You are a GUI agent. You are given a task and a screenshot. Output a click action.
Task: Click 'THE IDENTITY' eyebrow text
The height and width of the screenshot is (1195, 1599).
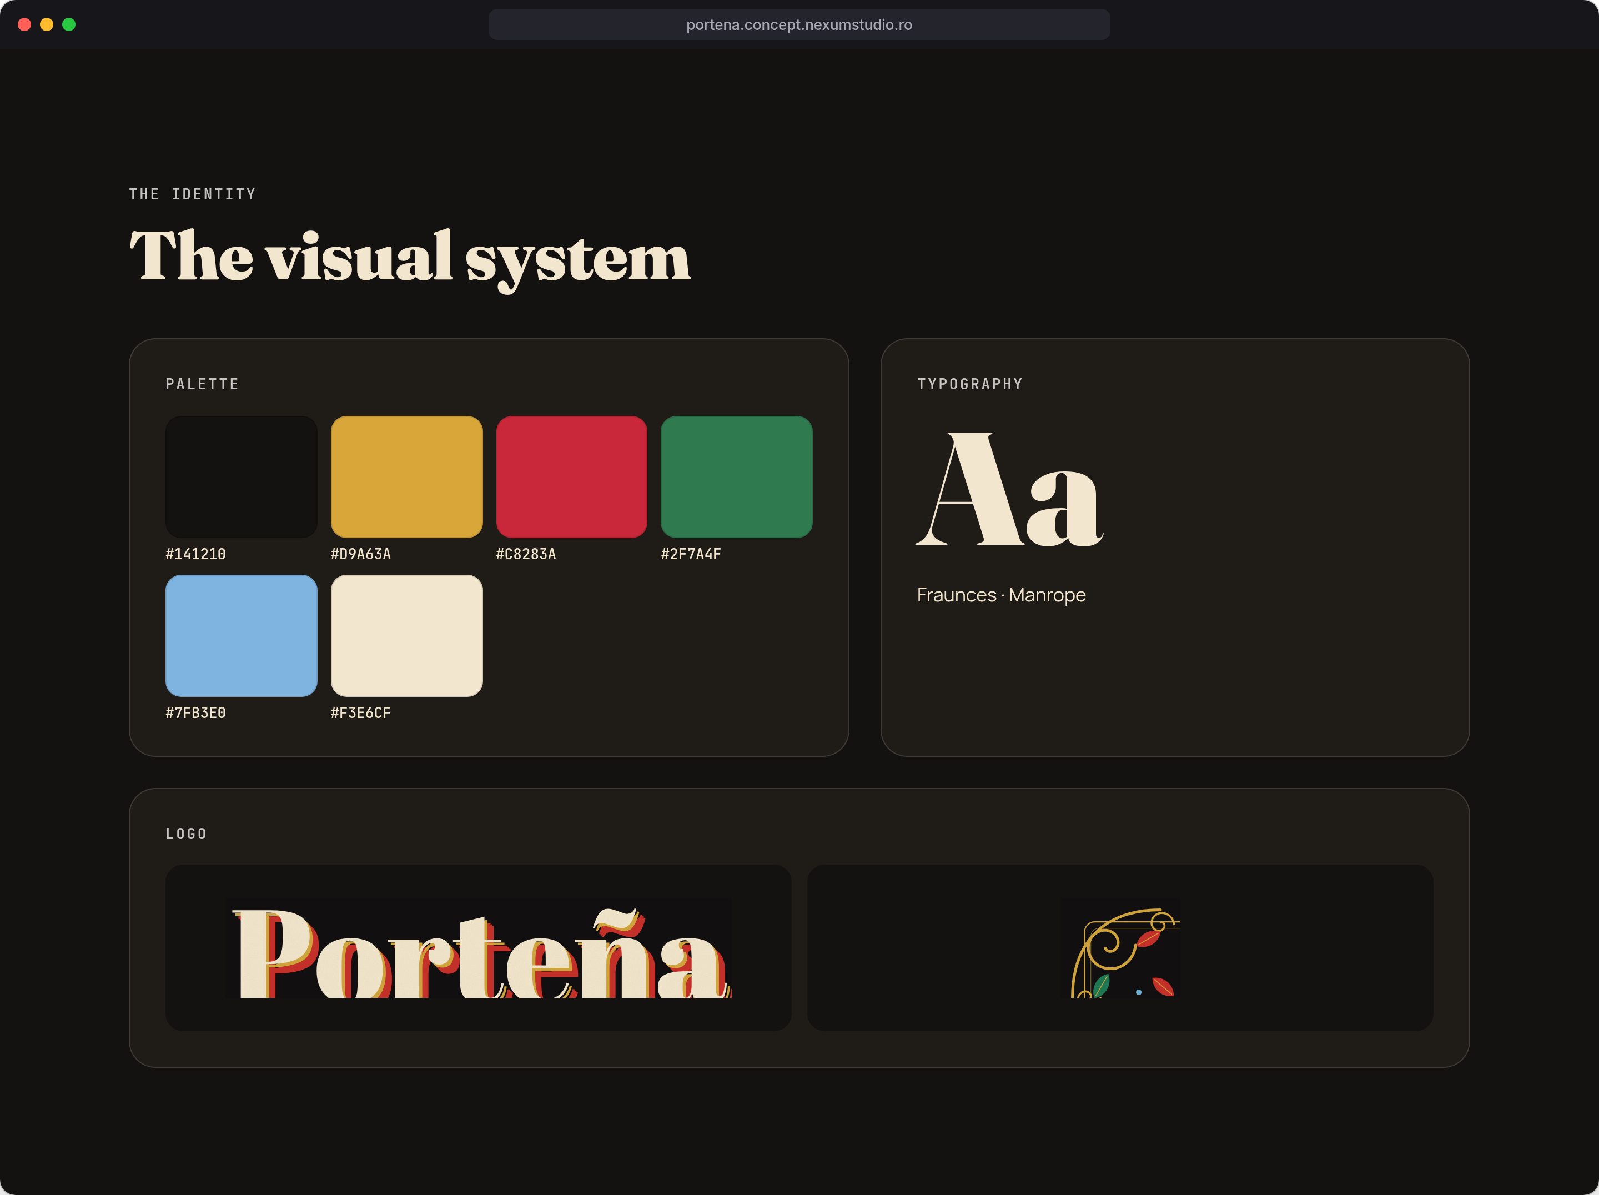192,194
